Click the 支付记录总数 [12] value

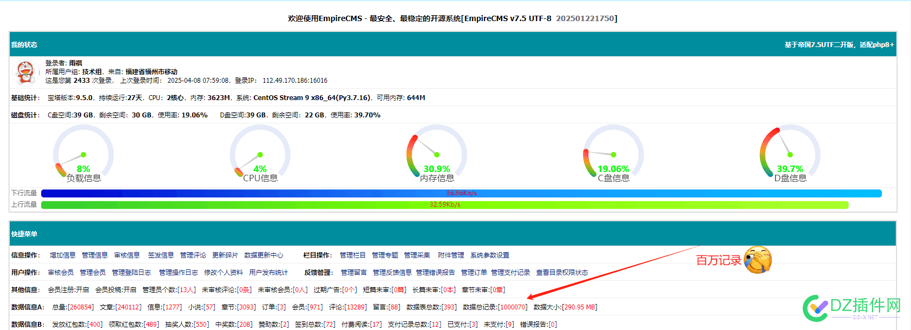[435, 325]
